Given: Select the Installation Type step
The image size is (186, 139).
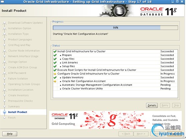Looking at the screenshot, I should (x=18, y=34).
